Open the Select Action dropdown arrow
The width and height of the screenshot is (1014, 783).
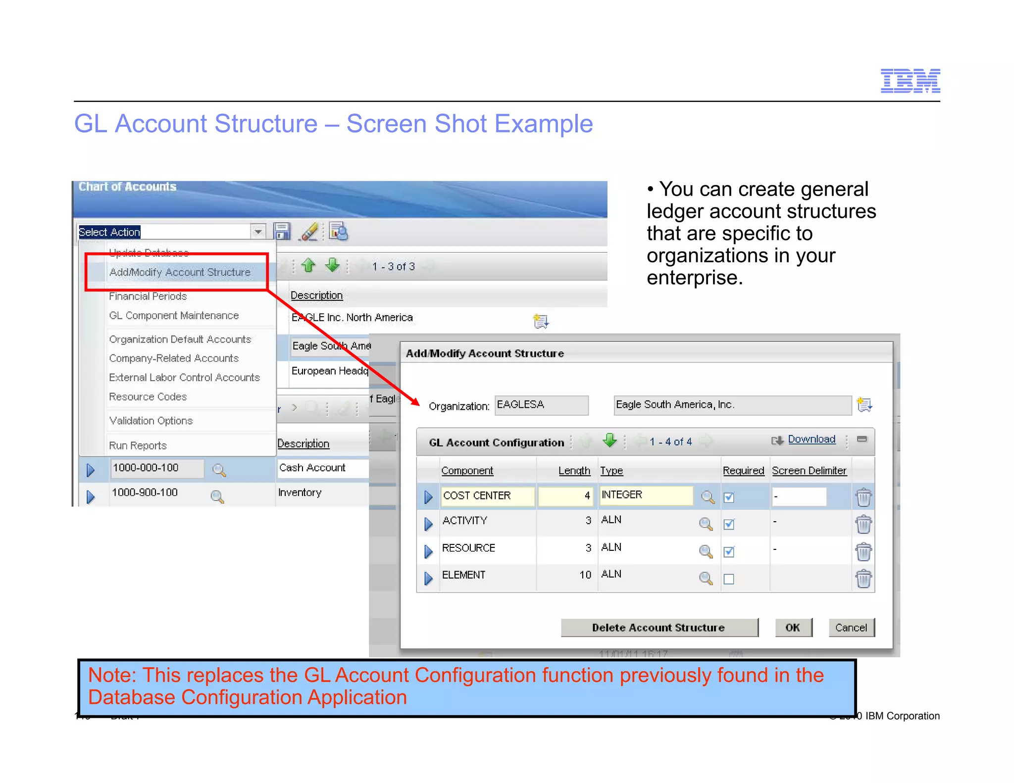[258, 232]
